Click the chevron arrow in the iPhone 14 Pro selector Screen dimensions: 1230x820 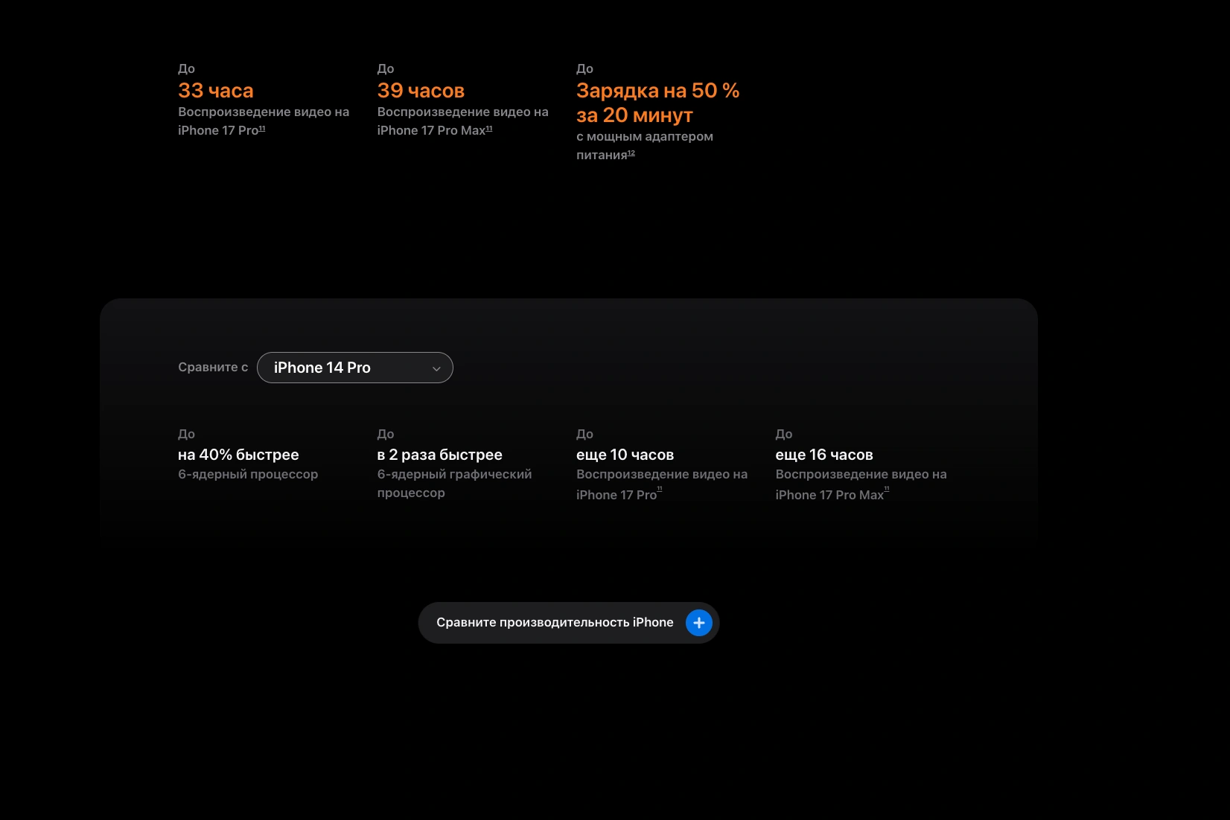coord(436,368)
